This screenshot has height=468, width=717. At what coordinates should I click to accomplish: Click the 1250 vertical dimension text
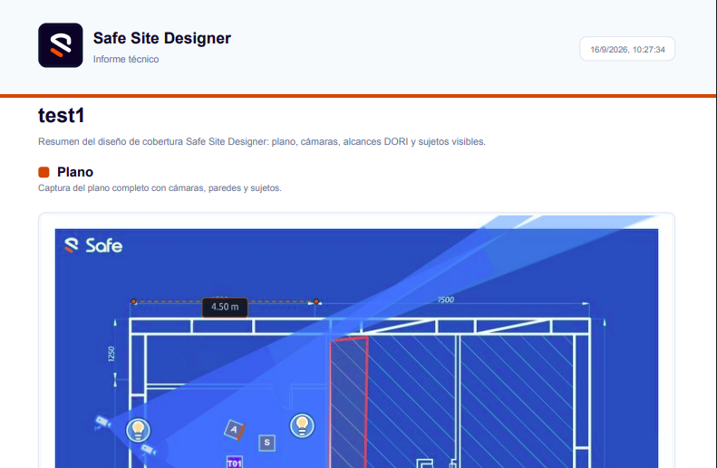[111, 354]
